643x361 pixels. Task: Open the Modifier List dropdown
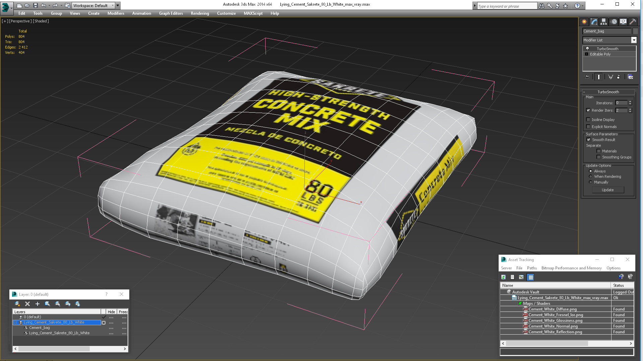[634, 40]
